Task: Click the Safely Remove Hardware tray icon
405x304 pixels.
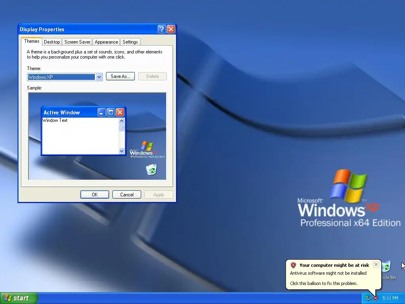Action: [x=368, y=298]
